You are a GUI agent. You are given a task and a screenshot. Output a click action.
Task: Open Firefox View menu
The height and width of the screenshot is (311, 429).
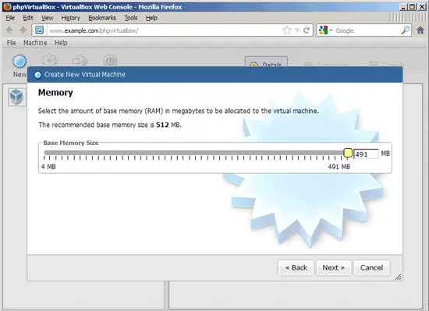pyautogui.click(x=47, y=18)
